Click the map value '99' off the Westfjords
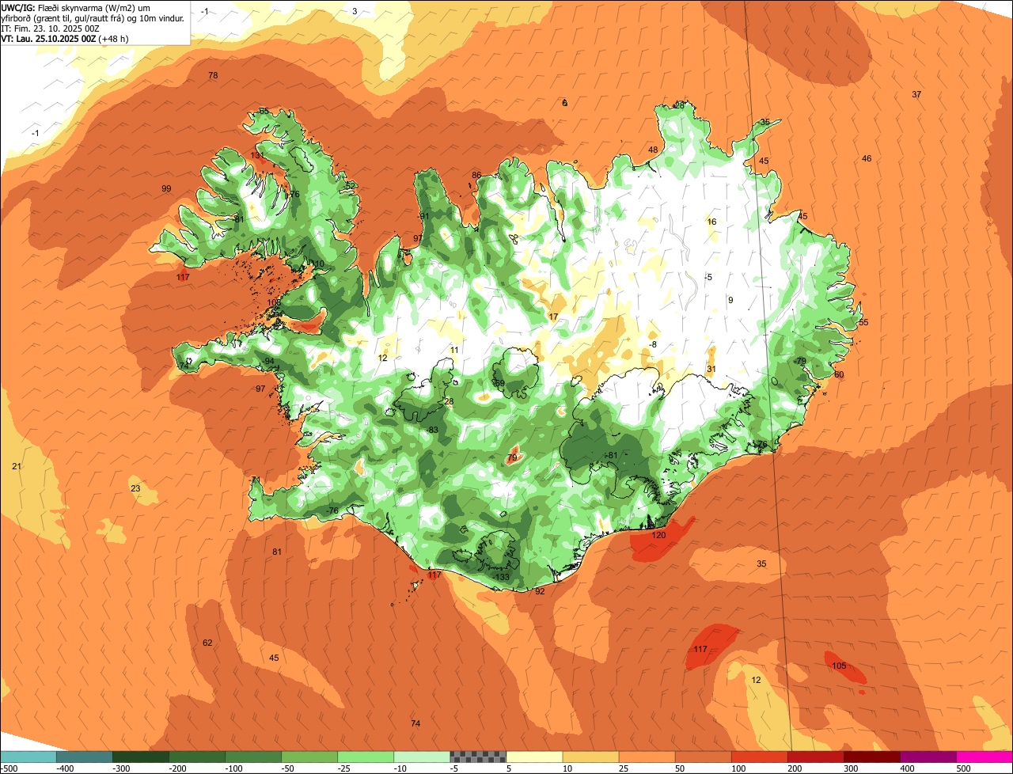 [166, 188]
